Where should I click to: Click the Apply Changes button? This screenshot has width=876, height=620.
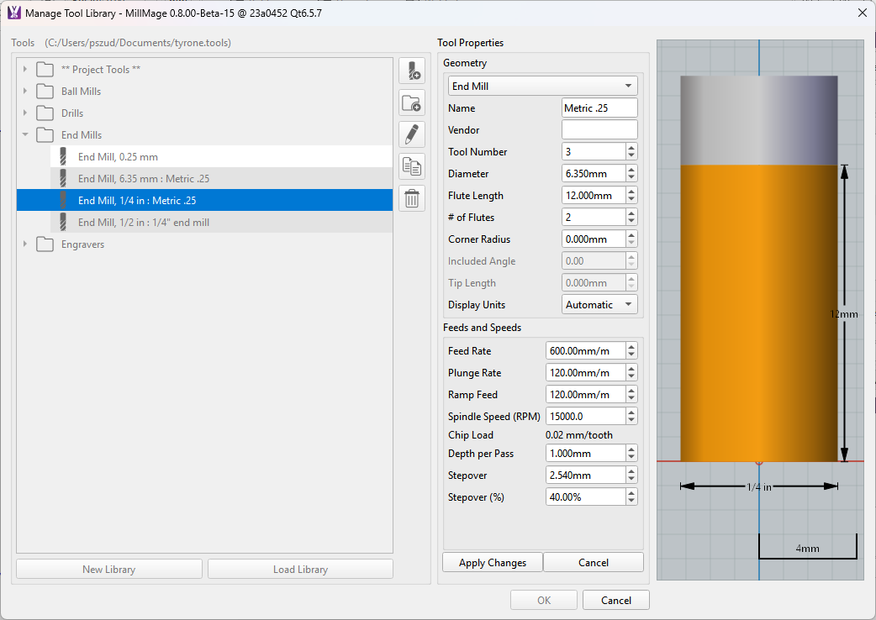492,563
